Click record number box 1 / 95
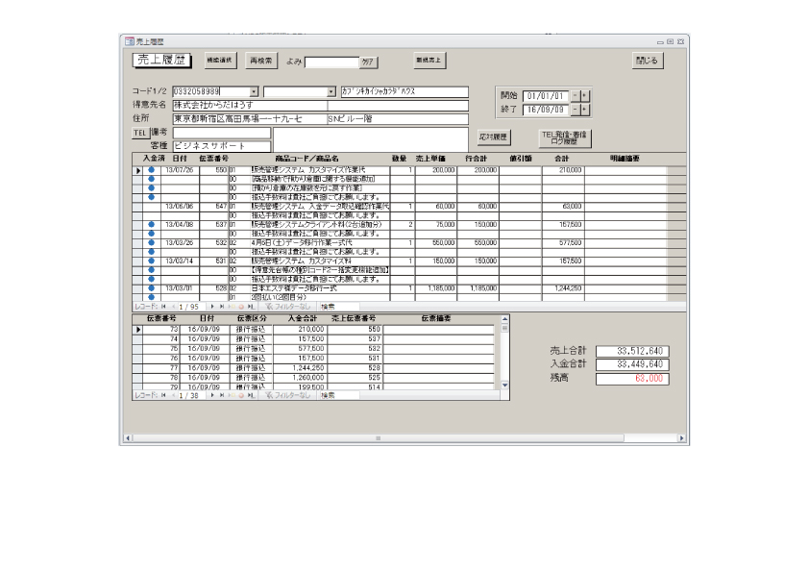 click(x=191, y=307)
